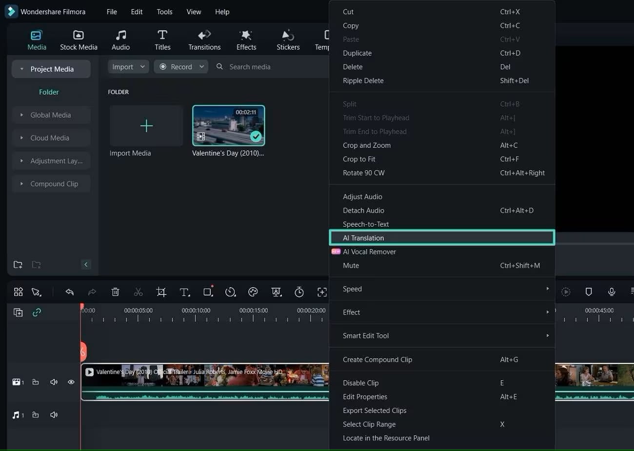Open the File menu

[x=112, y=12]
